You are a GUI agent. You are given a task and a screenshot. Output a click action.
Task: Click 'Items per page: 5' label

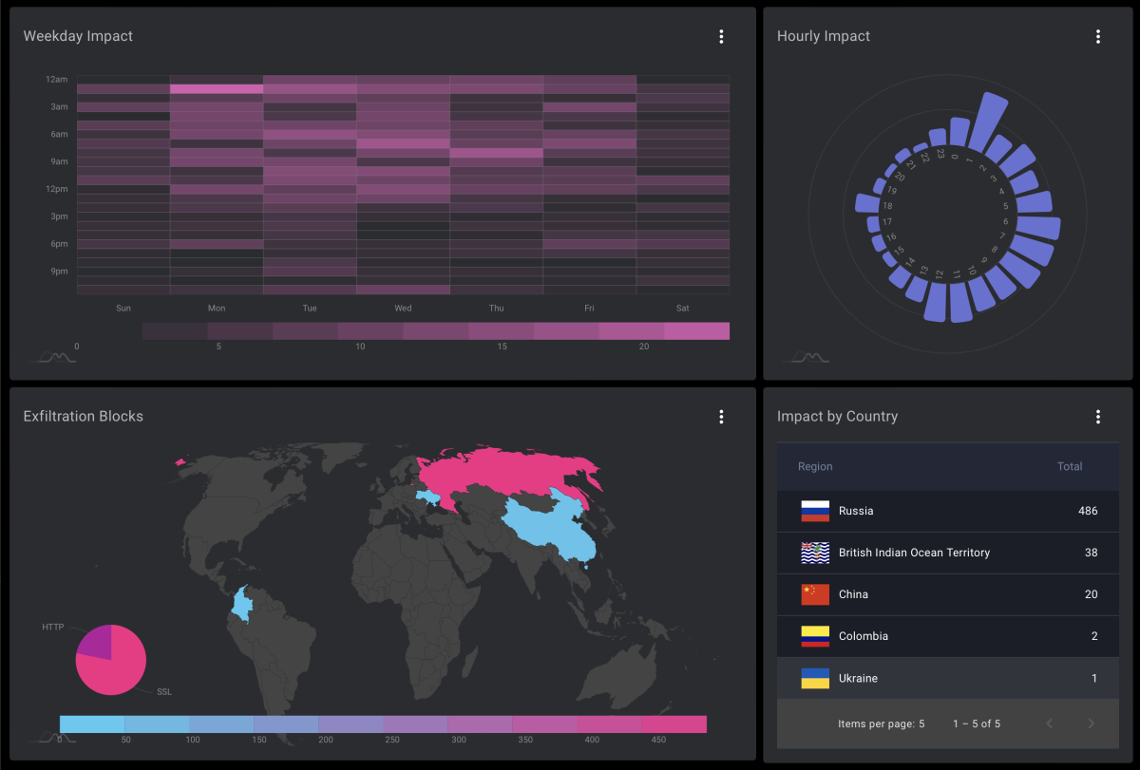pos(882,723)
